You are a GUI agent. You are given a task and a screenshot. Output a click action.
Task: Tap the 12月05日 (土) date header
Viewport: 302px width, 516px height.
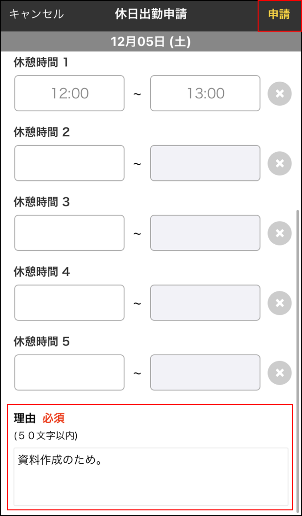151,41
